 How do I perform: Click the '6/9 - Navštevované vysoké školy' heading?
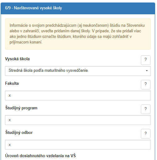(x=33, y=8)
